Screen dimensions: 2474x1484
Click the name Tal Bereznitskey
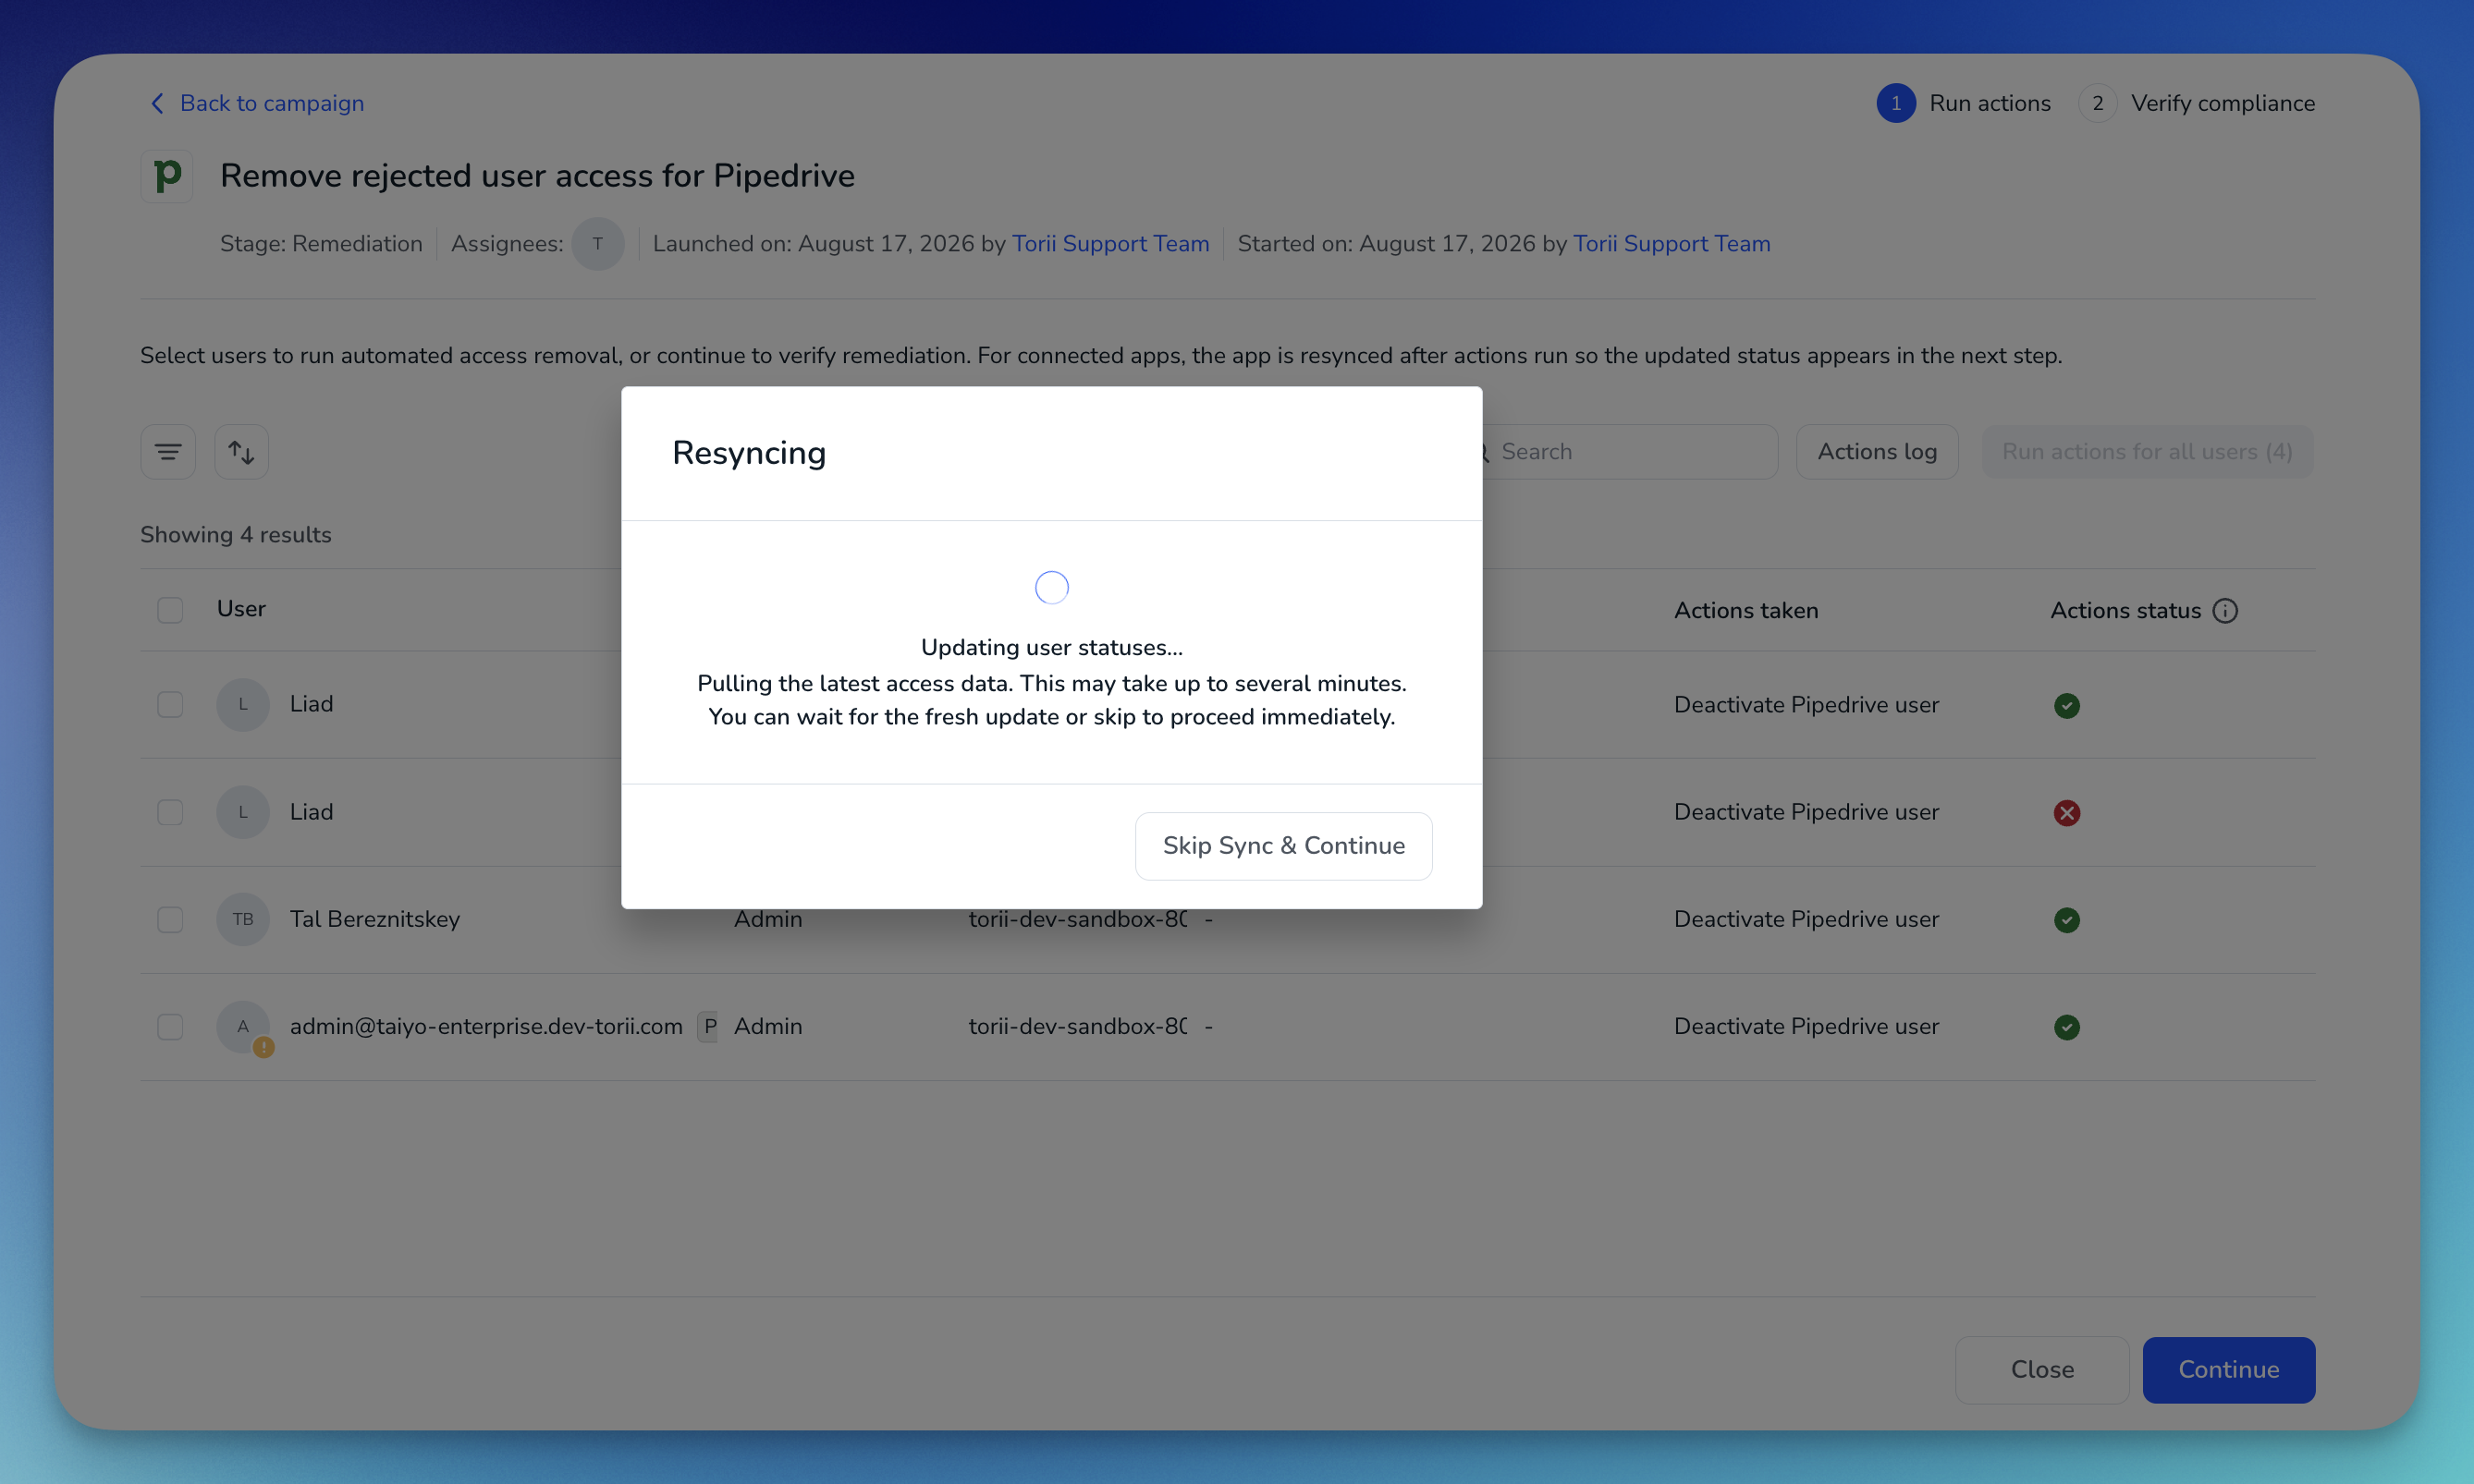374,919
